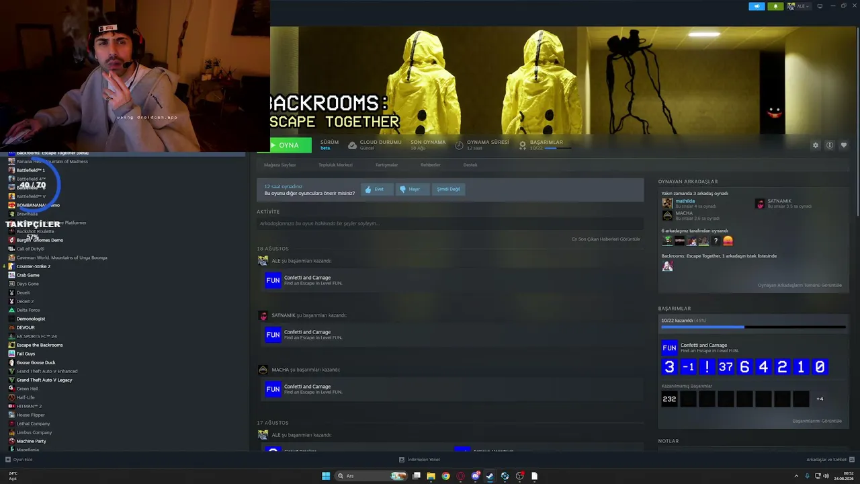Open Topluluk Merkezi tab
This screenshot has height=484, width=860.
click(335, 165)
